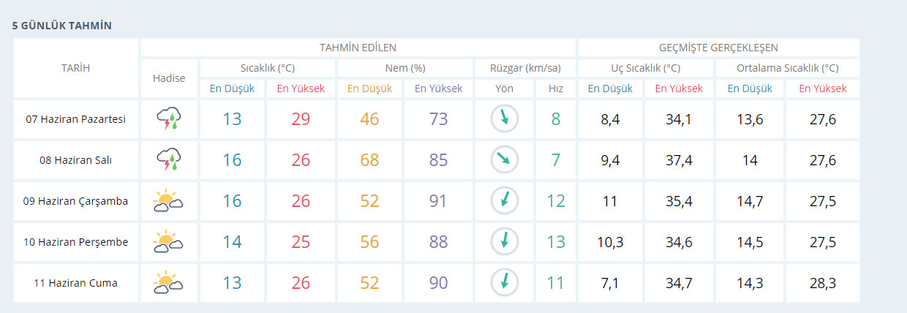907x313 pixels.
Task: Select the GEÇMİŞTE GERÇEKLEŞEN header
Action: pos(718,48)
